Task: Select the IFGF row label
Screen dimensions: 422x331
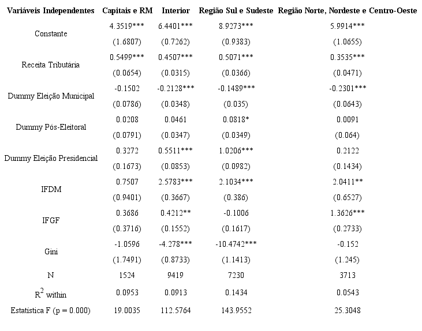Action: 51,221
